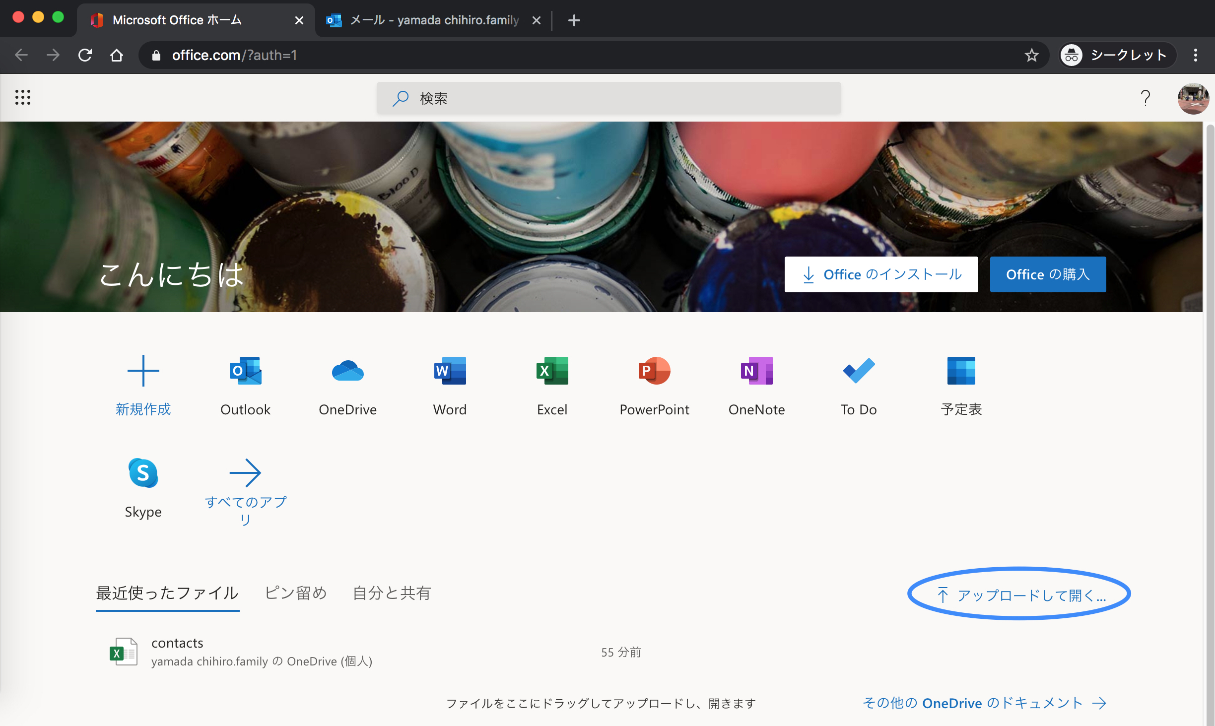Screen dimensions: 1215x726
Task: Go to browser home page
Action: click(x=117, y=55)
